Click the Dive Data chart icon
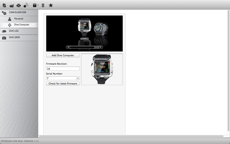230x144 pixels. point(4,38)
